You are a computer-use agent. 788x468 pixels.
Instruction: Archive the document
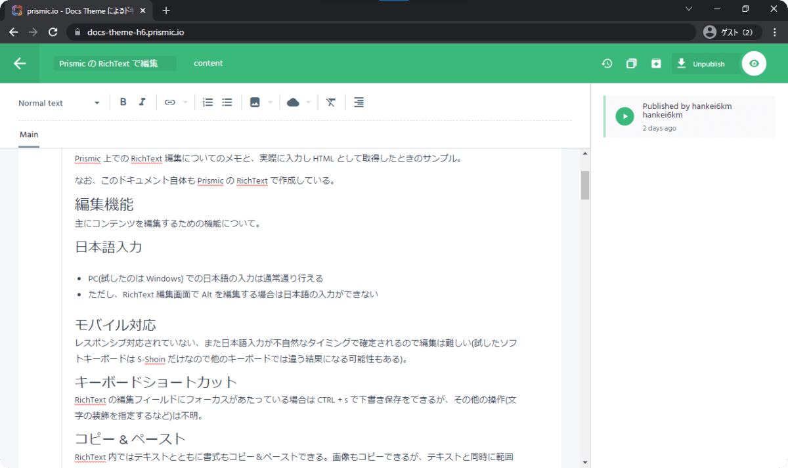pos(656,64)
